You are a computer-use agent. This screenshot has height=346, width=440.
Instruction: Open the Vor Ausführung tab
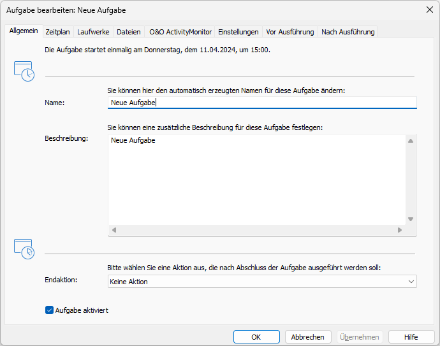coord(290,32)
